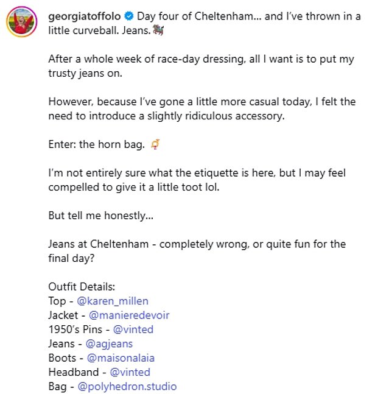Open the @karen_millen mention
Screen dimensions: 386x394
pos(113,300)
